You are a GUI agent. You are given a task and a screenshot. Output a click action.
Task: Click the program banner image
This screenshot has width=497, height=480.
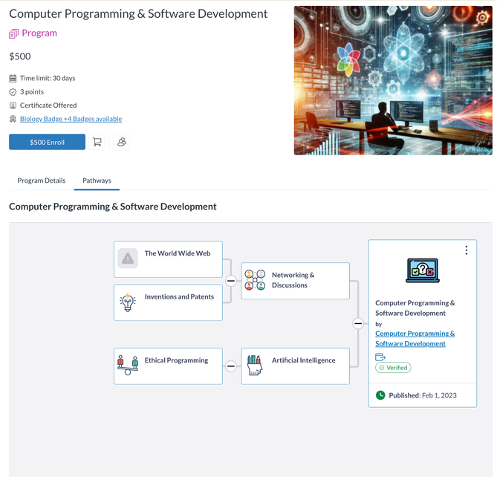tap(392, 80)
